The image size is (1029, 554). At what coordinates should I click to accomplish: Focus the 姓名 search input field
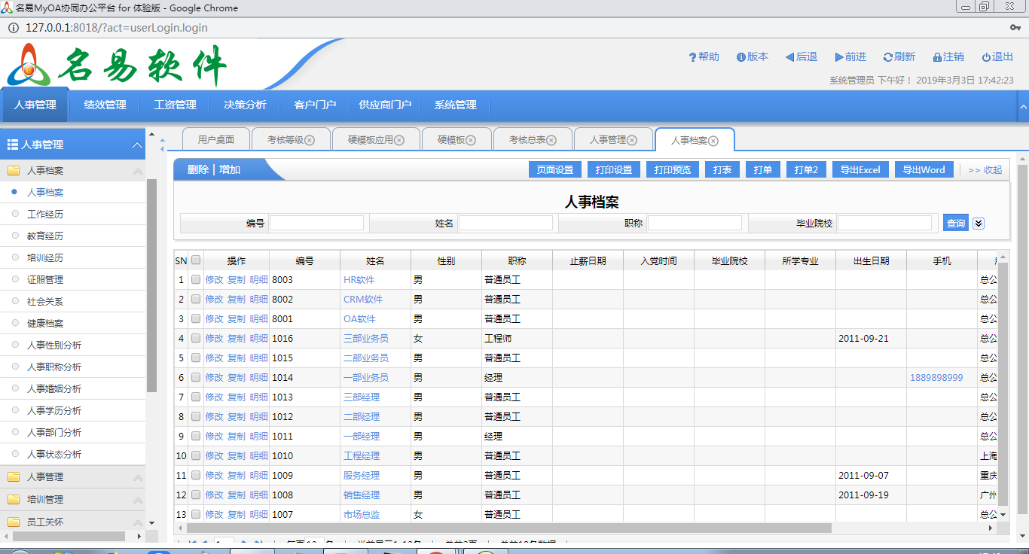pos(505,223)
